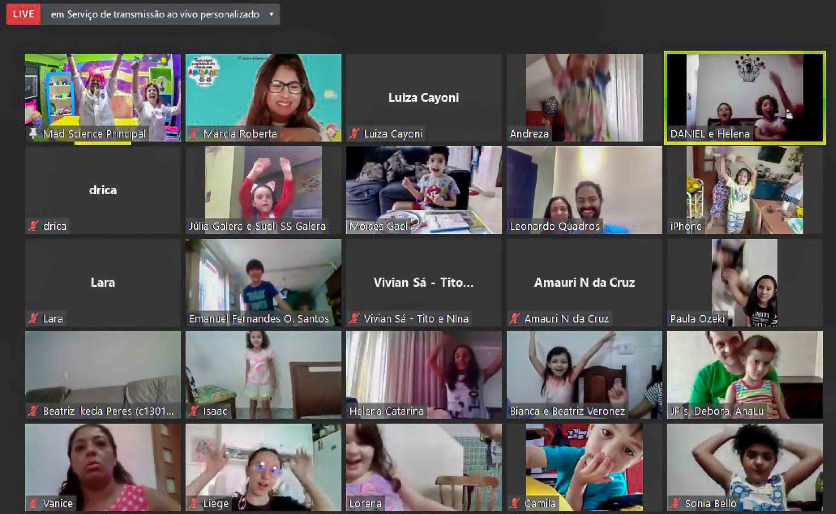Click Luiza Cayoni's muted microphone icon
The height and width of the screenshot is (514, 836).
click(x=354, y=134)
